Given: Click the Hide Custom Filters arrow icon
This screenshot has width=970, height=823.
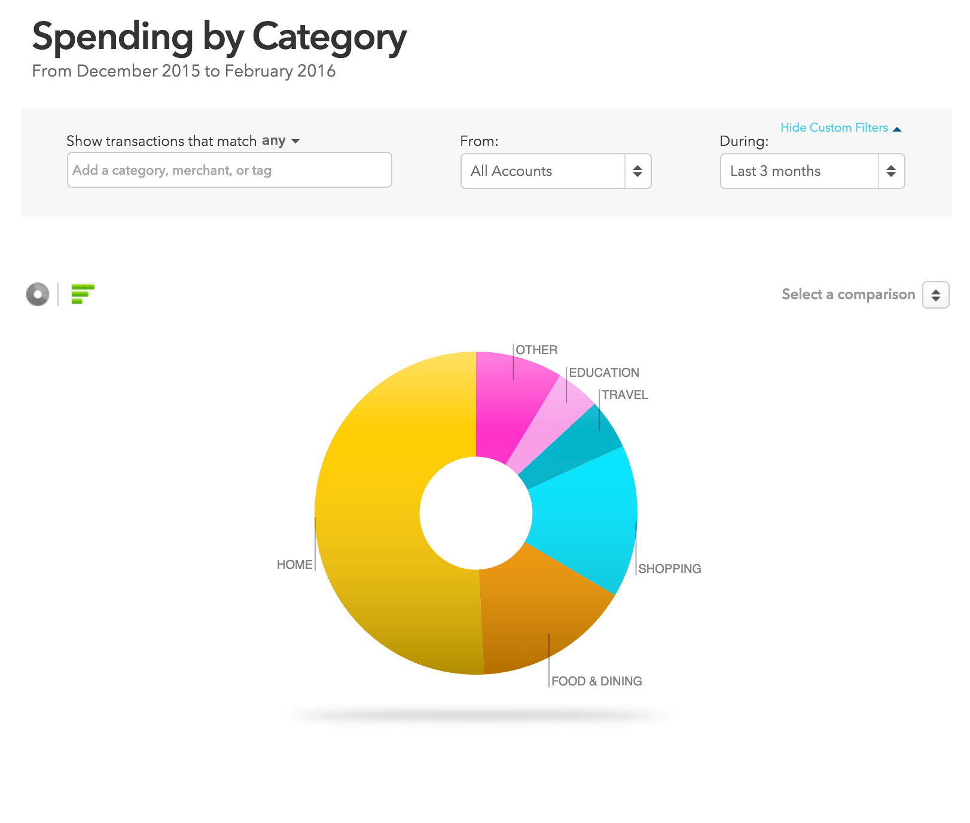Looking at the screenshot, I should [896, 129].
